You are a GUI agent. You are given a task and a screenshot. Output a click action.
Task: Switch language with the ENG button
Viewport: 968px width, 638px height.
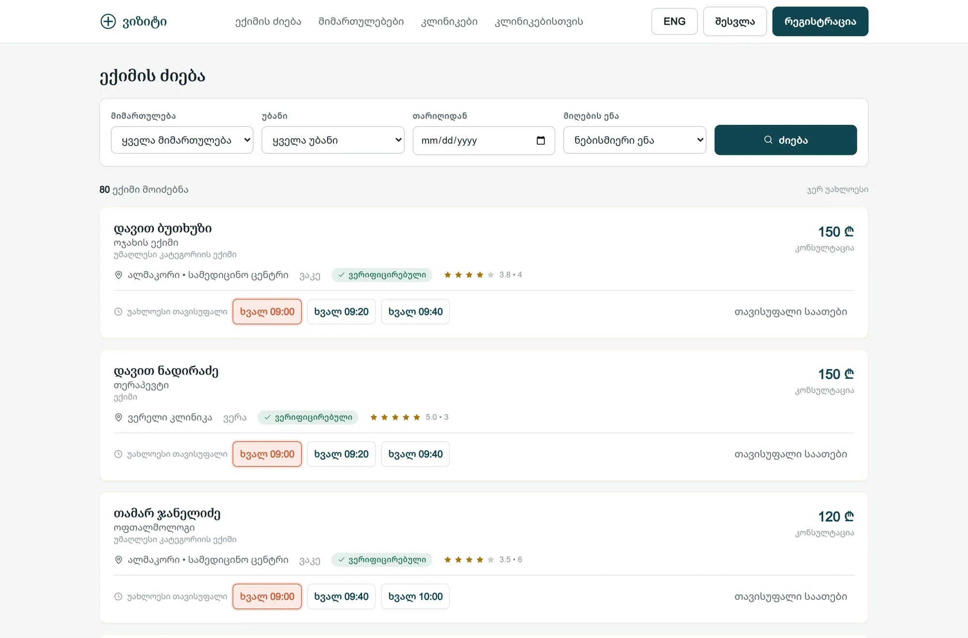[674, 21]
